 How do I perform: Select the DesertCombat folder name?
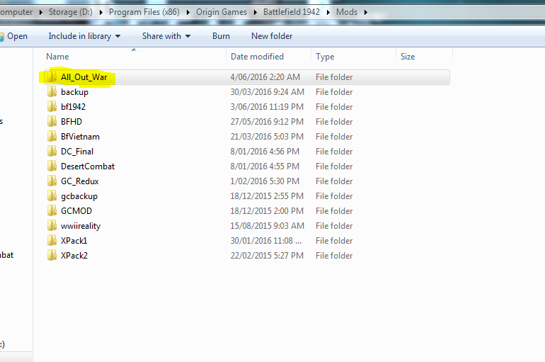click(x=88, y=166)
